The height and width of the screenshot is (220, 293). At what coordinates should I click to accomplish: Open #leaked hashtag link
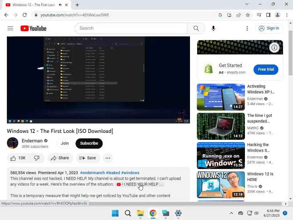tap(113, 173)
